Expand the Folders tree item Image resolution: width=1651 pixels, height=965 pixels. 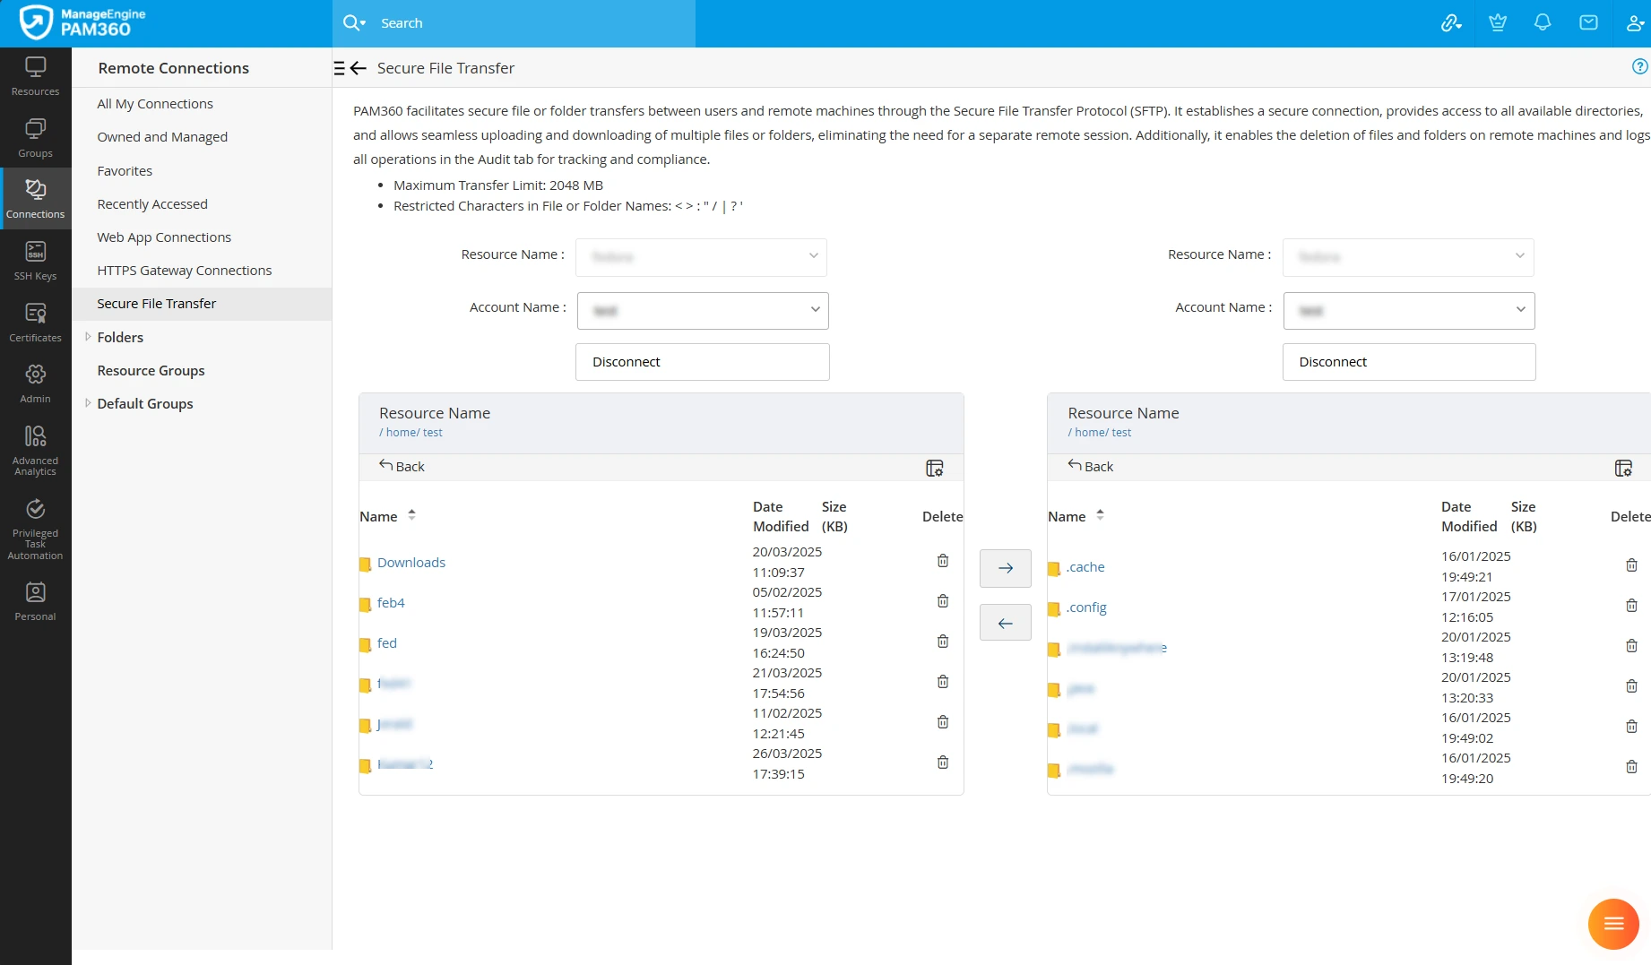pyautogui.click(x=88, y=337)
